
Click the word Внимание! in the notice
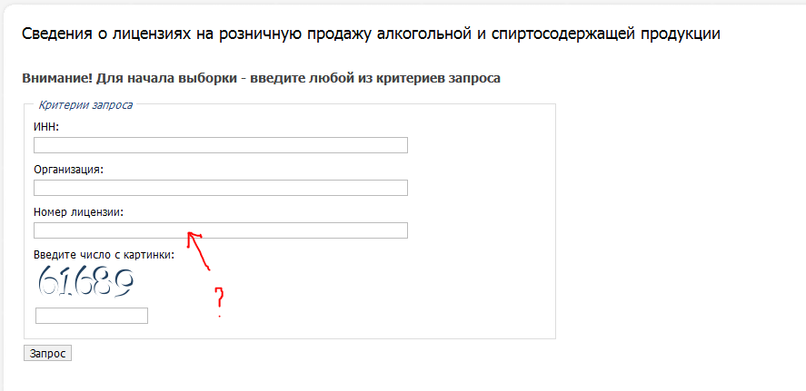[57, 79]
